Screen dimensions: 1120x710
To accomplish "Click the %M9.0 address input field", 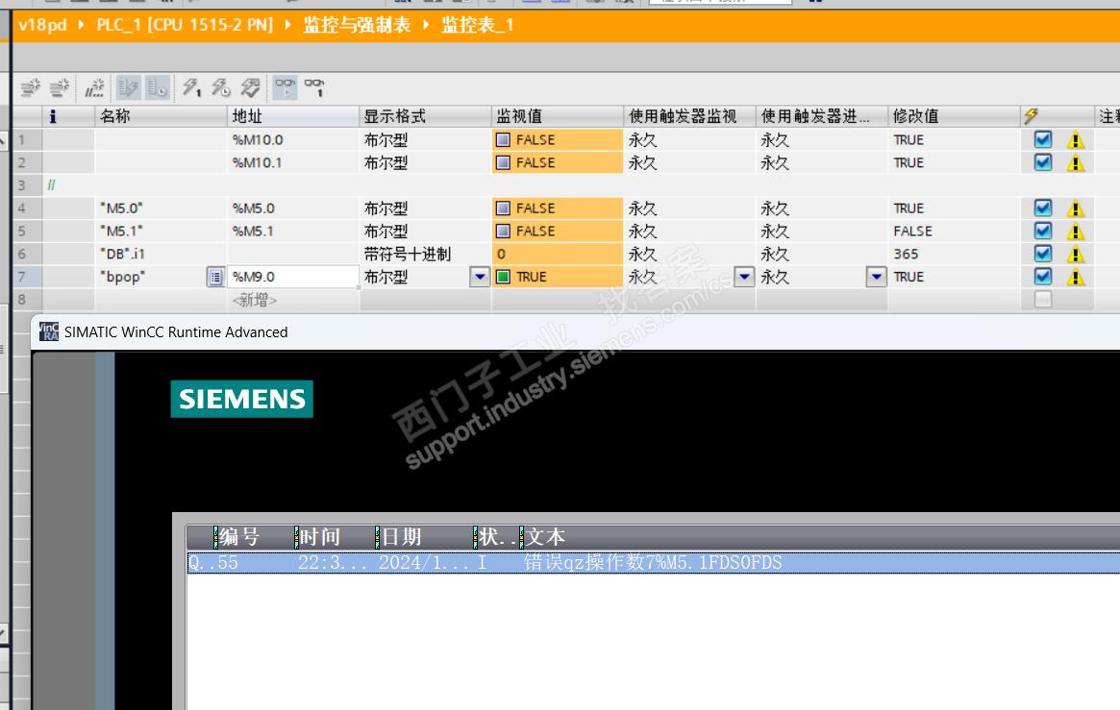I will click(x=293, y=277).
